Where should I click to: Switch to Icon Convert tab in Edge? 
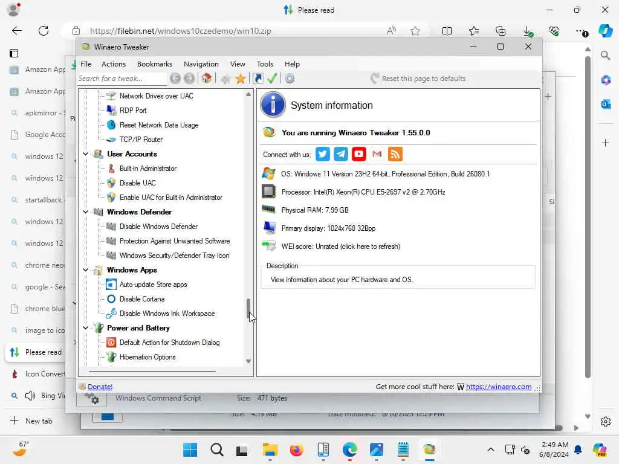point(36,374)
